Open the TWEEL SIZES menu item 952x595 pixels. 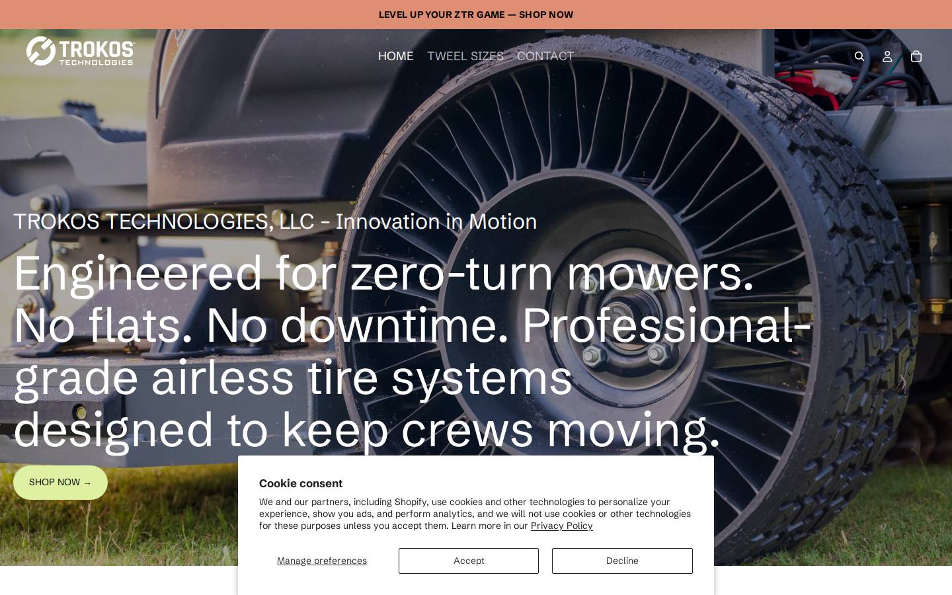465,56
